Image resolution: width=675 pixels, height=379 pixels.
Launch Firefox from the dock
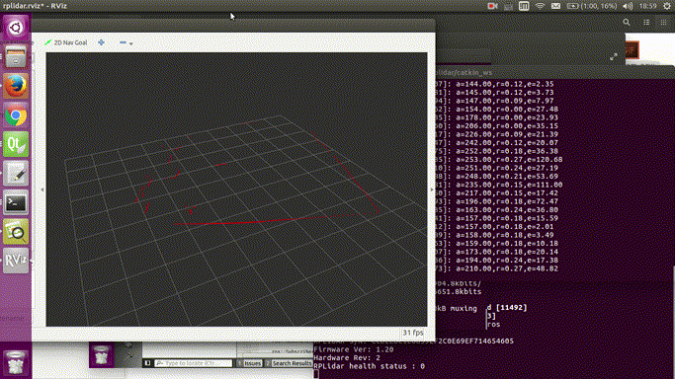[x=16, y=86]
